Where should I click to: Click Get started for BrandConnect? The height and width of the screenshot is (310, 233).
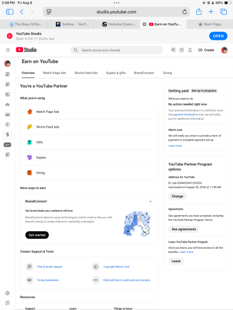(37, 235)
